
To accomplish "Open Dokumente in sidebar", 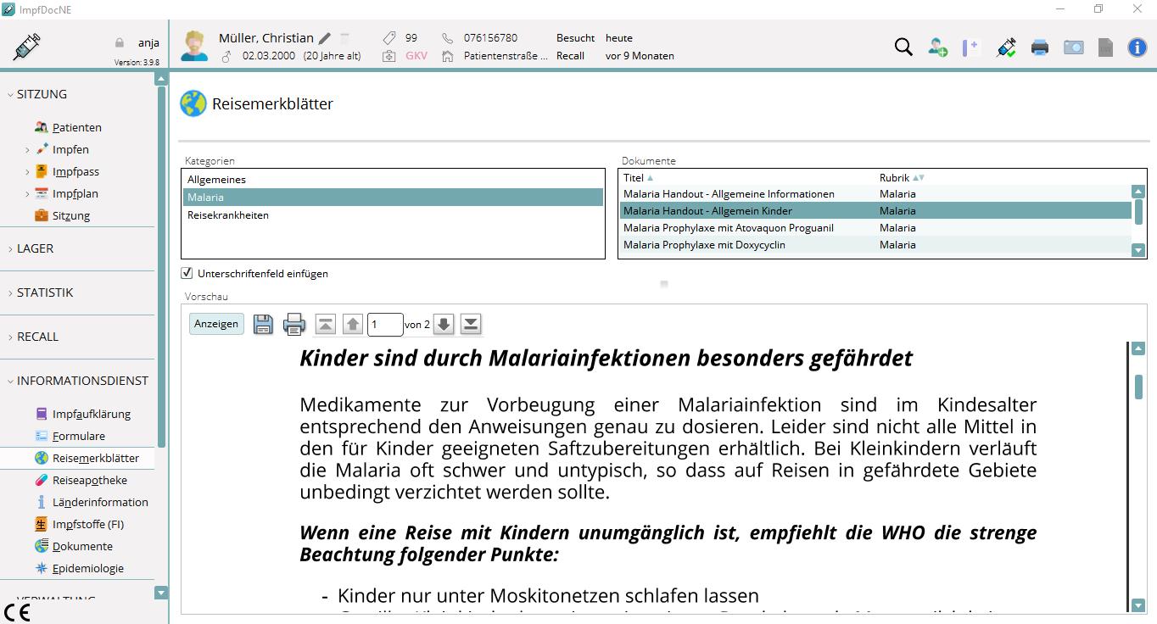I will 82,546.
